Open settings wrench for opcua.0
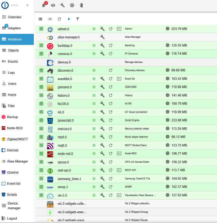This screenshot has width=217, height=223. 102,162
